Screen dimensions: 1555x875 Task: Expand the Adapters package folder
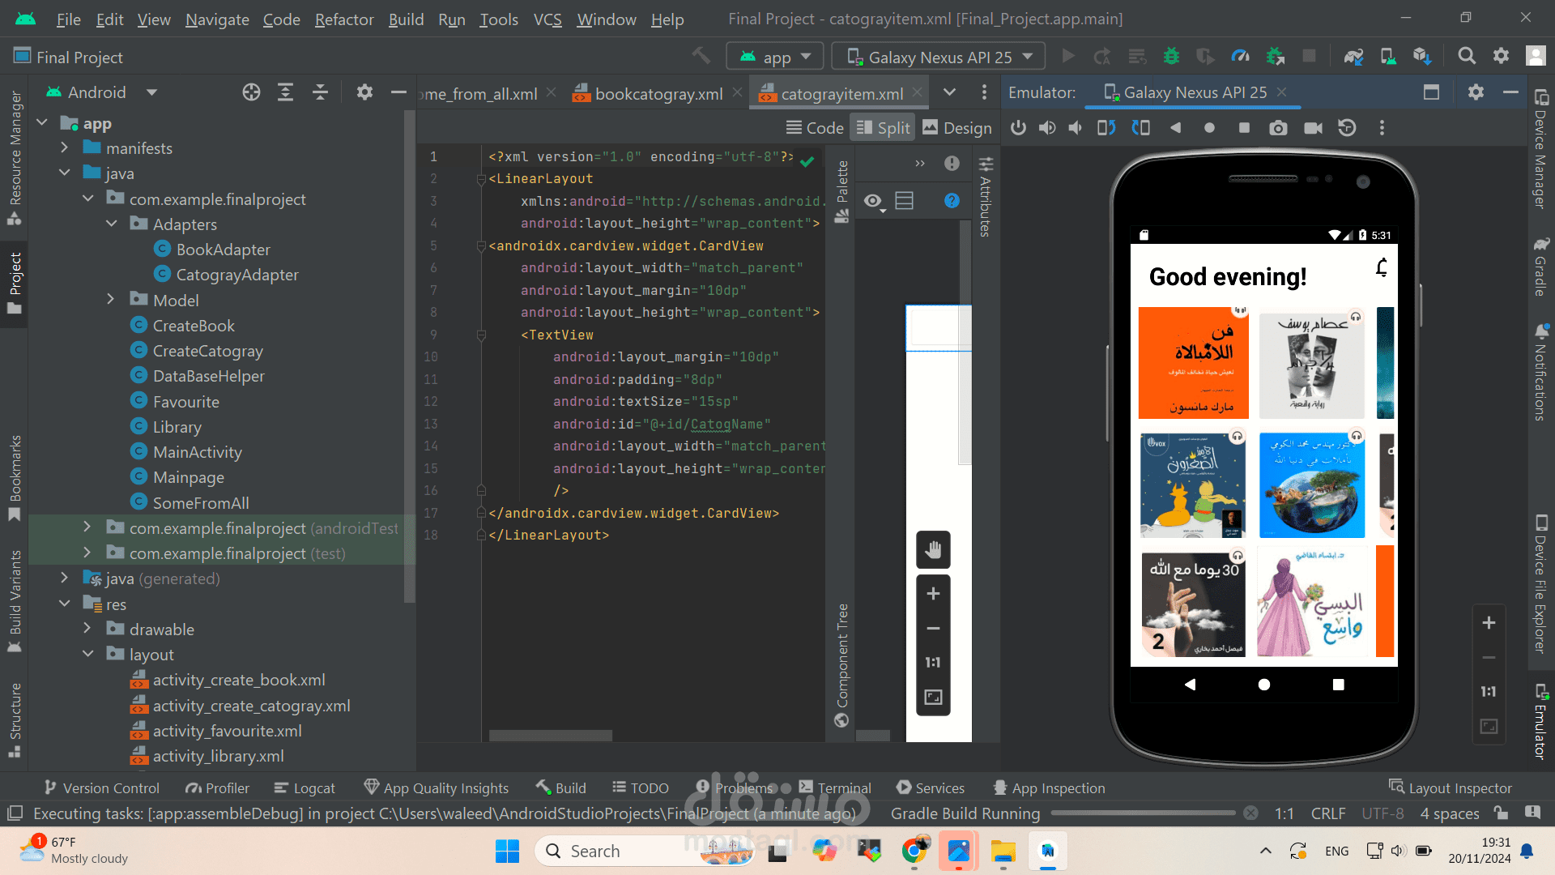click(x=112, y=224)
